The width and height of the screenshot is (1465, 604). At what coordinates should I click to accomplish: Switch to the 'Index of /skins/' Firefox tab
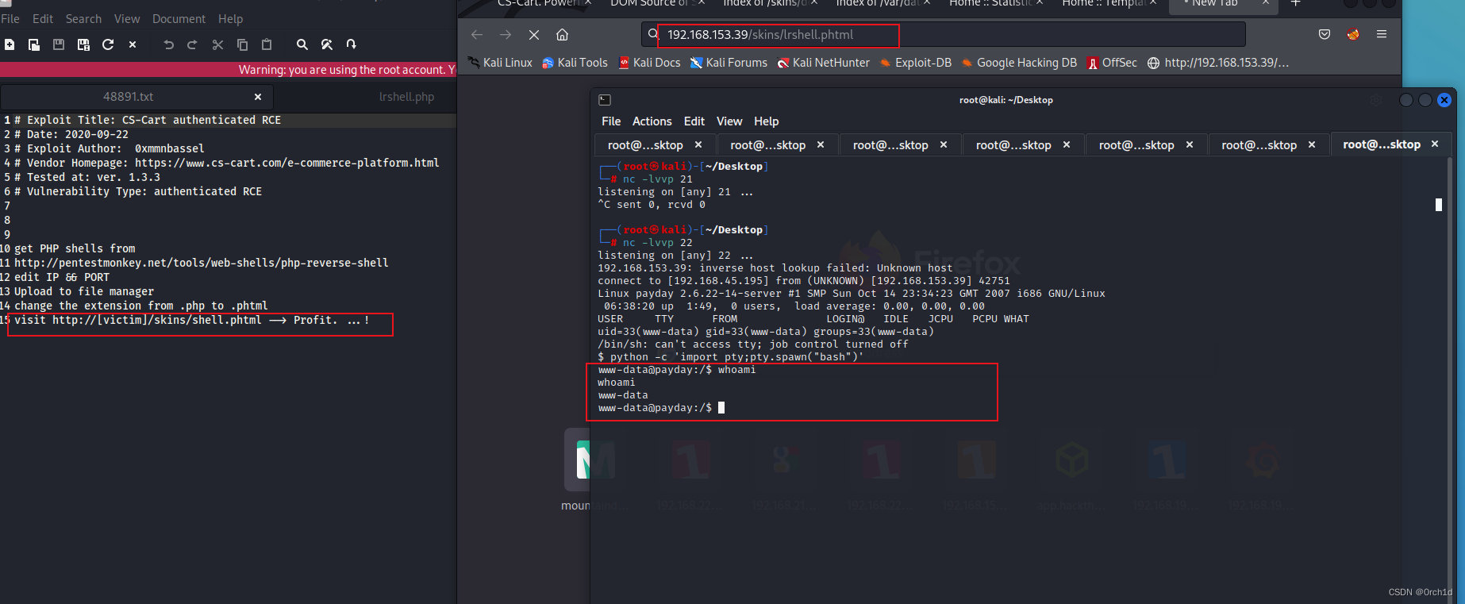tap(764, 4)
